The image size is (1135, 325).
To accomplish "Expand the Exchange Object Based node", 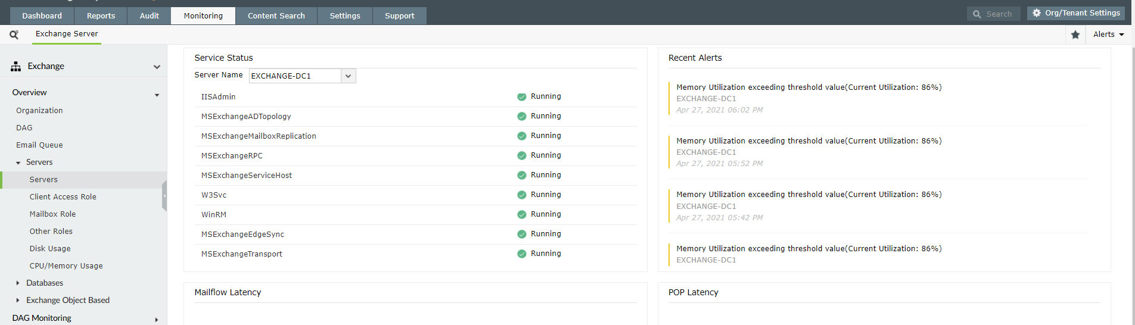I will coord(18,301).
